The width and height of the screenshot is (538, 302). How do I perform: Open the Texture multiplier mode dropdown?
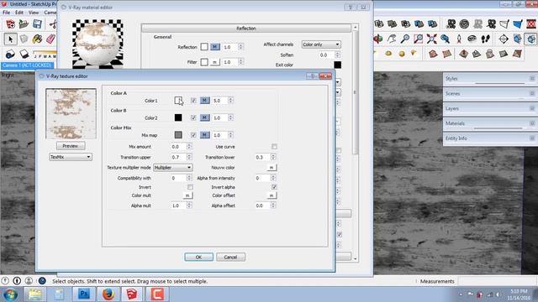(x=173, y=168)
